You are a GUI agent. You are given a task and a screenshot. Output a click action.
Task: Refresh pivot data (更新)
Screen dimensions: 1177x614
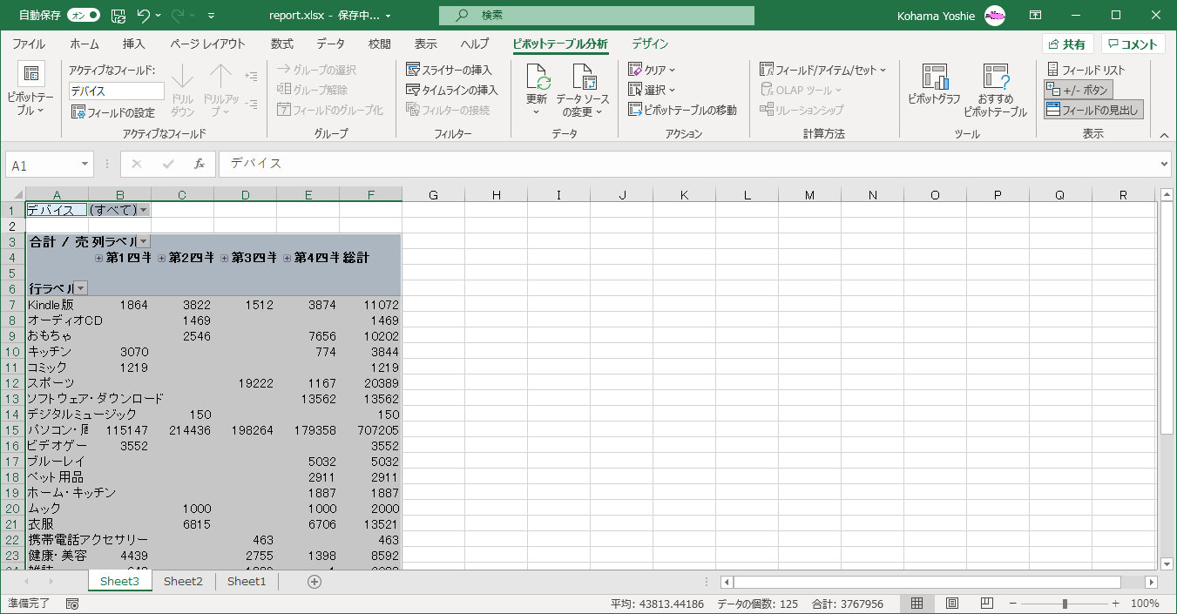click(x=537, y=91)
